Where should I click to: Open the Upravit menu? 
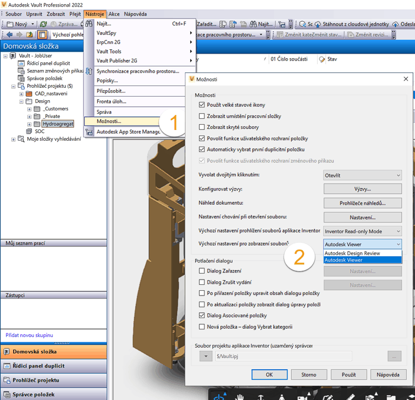[x=34, y=14]
